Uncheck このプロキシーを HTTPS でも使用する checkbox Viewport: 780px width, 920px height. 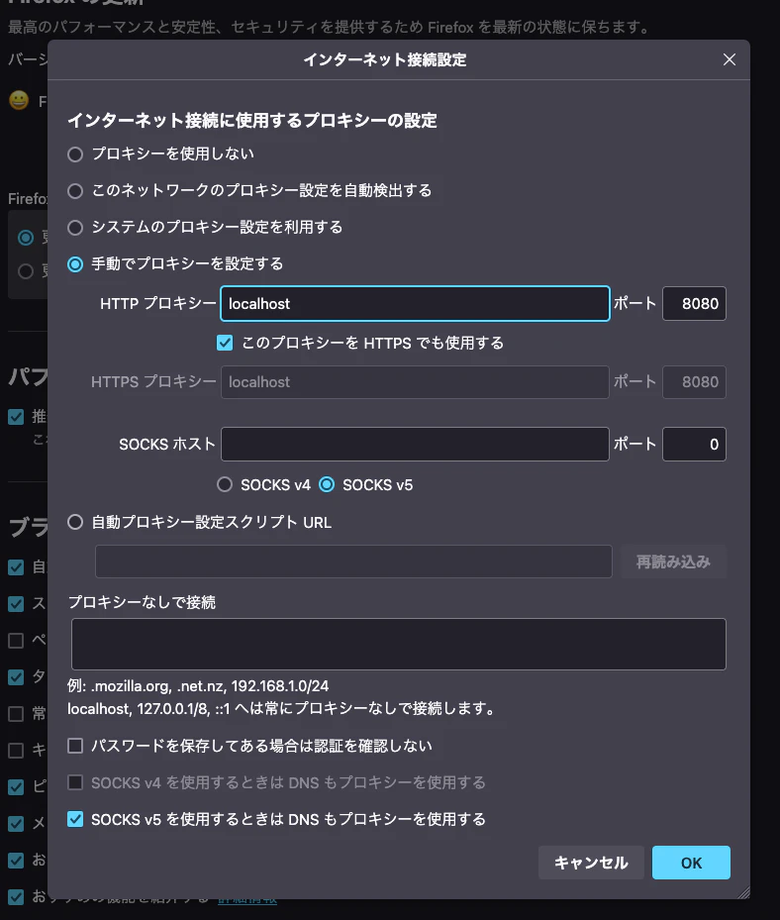pos(224,343)
